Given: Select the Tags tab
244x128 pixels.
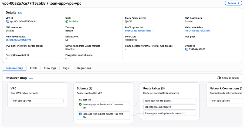Looking at the screenshot, I should pos(66,68).
